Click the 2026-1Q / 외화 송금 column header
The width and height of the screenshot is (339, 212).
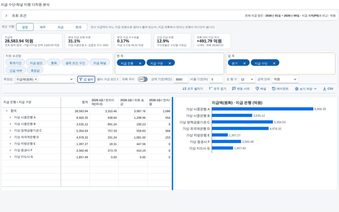[x=133, y=102]
